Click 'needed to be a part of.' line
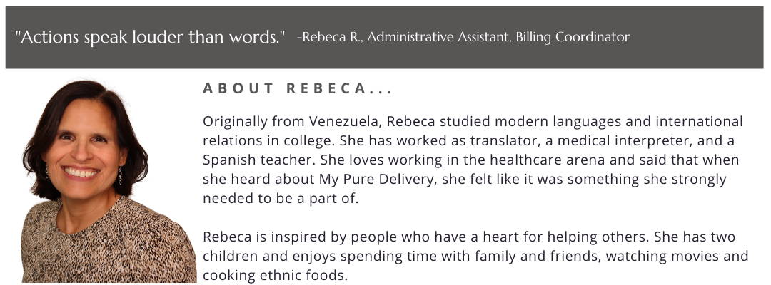Viewport: 771px width, 285px height. tap(281, 199)
